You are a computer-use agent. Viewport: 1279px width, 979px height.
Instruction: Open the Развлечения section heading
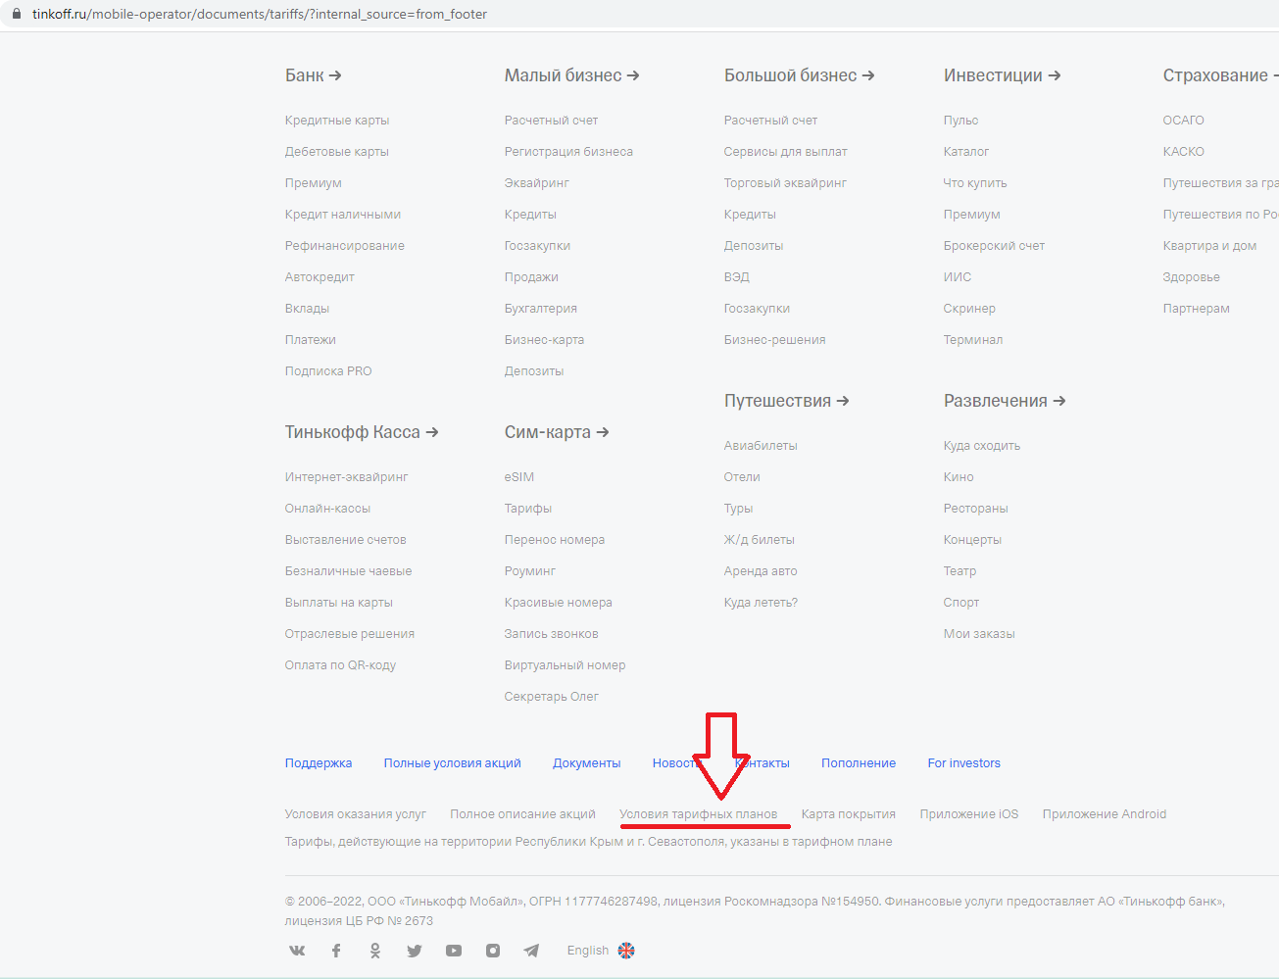point(1005,401)
